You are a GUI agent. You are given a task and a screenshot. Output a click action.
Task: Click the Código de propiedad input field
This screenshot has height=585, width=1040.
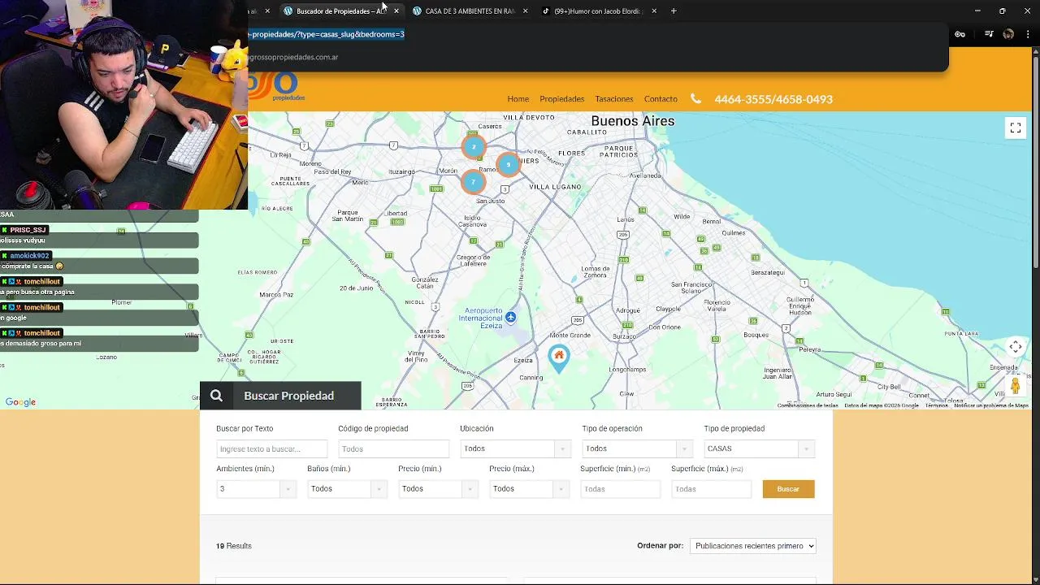pos(393,448)
